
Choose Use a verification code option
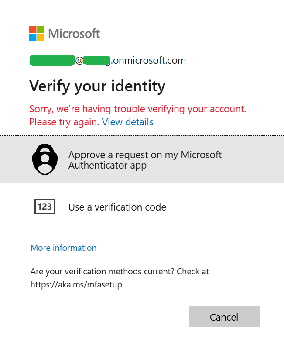tap(117, 207)
